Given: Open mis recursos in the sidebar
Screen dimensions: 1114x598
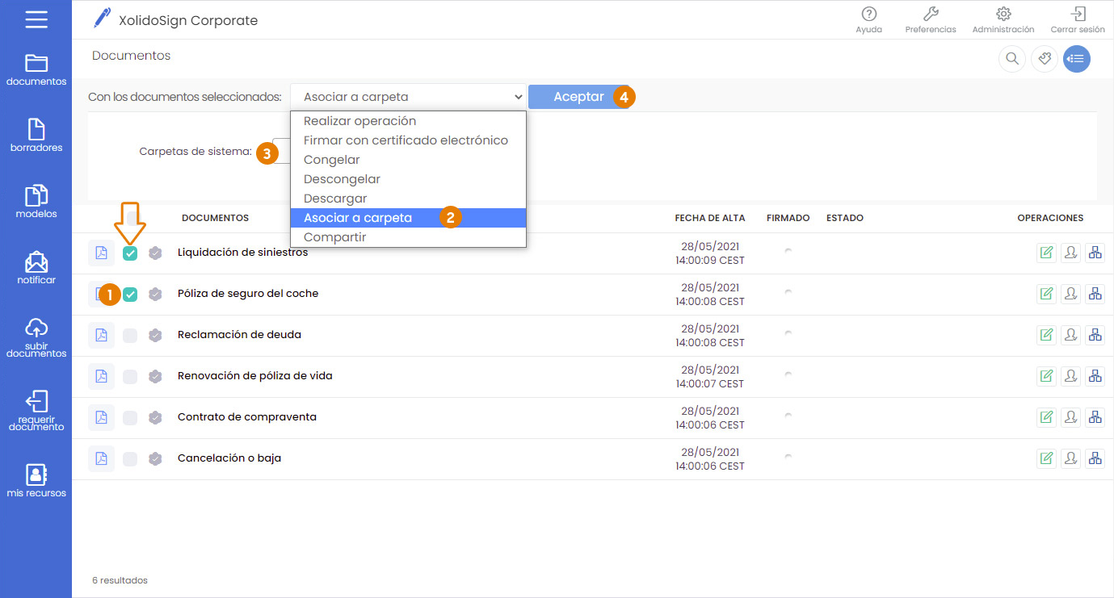Looking at the screenshot, I should 36,481.
